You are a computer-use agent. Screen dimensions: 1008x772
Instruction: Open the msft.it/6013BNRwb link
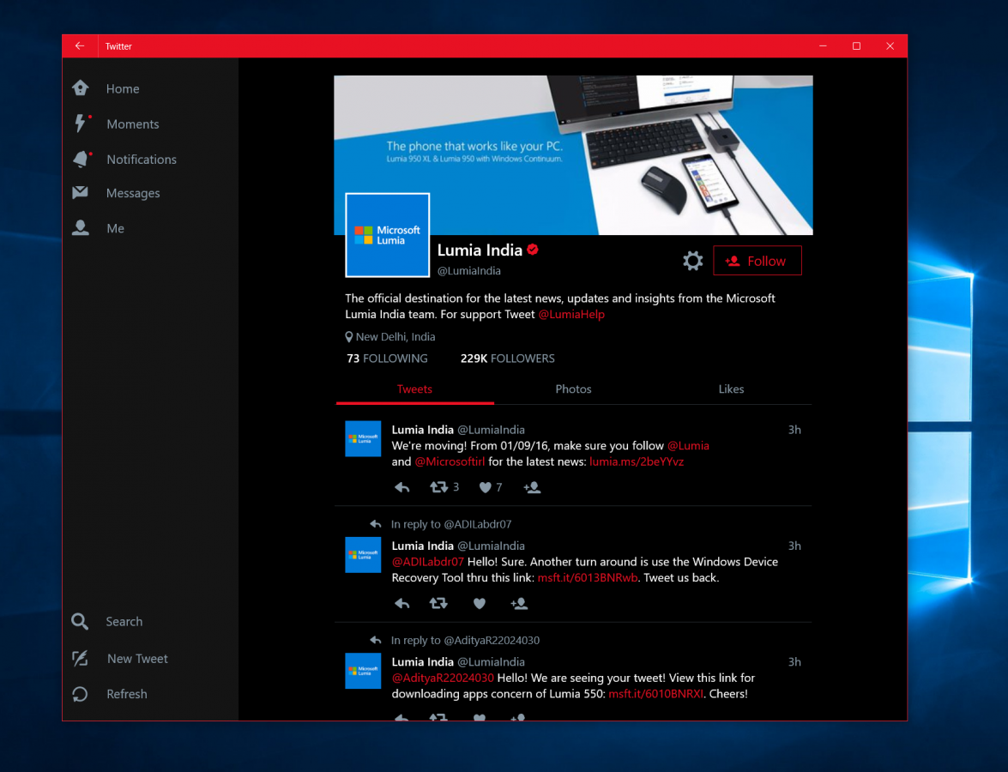(x=588, y=577)
